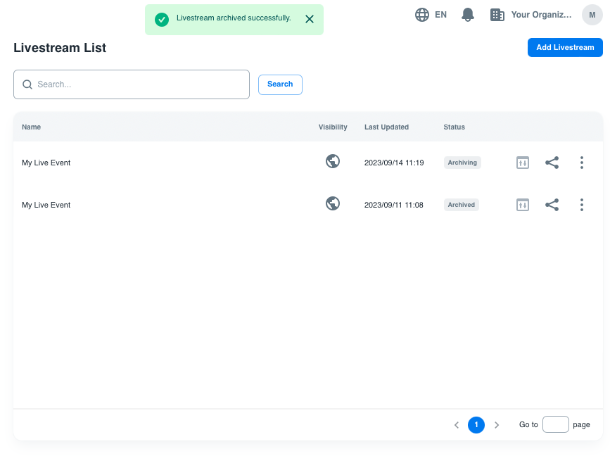Open three-dot menu for the Archived livestream
This screenshot has height=456, width=610.
(x=582, y=205)
